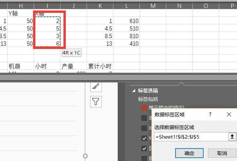
Task: Click the 产量 header cell
Action: [74, 66]
